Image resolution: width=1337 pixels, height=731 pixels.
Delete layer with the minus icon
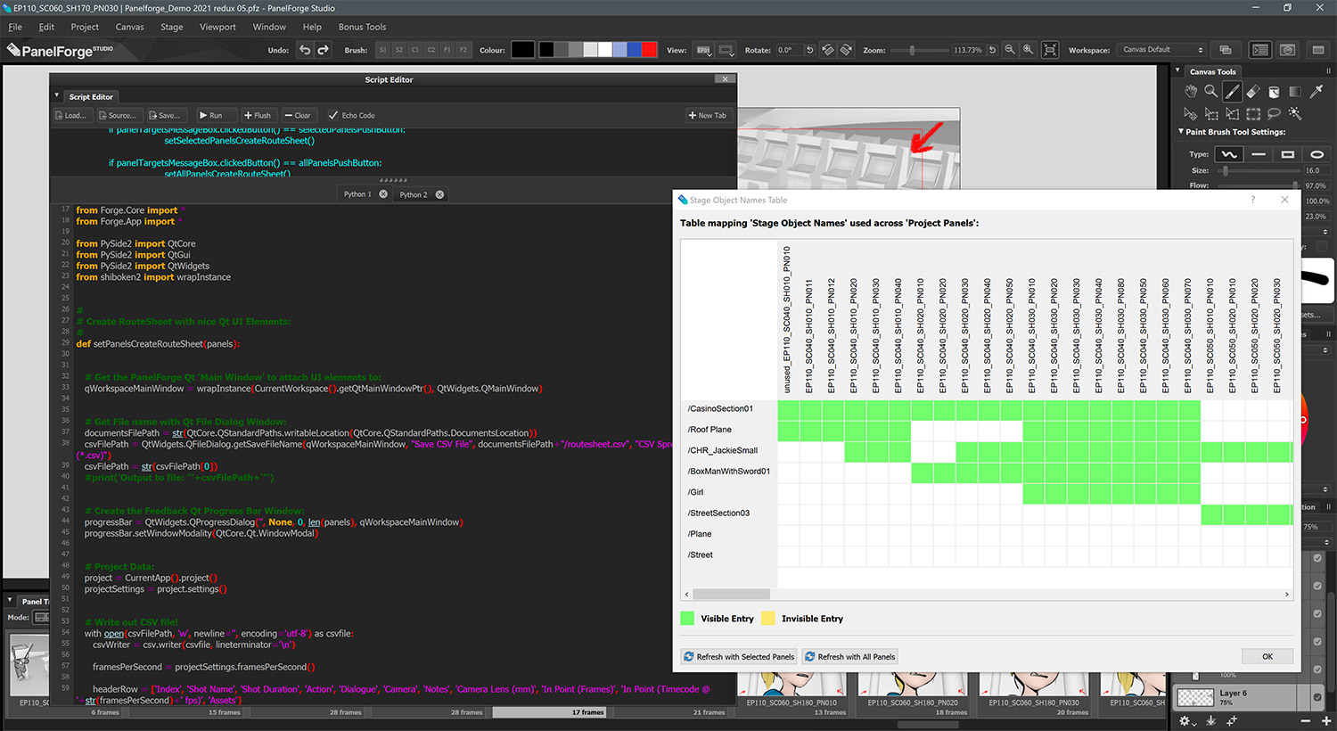click(x=1305, y=720)
